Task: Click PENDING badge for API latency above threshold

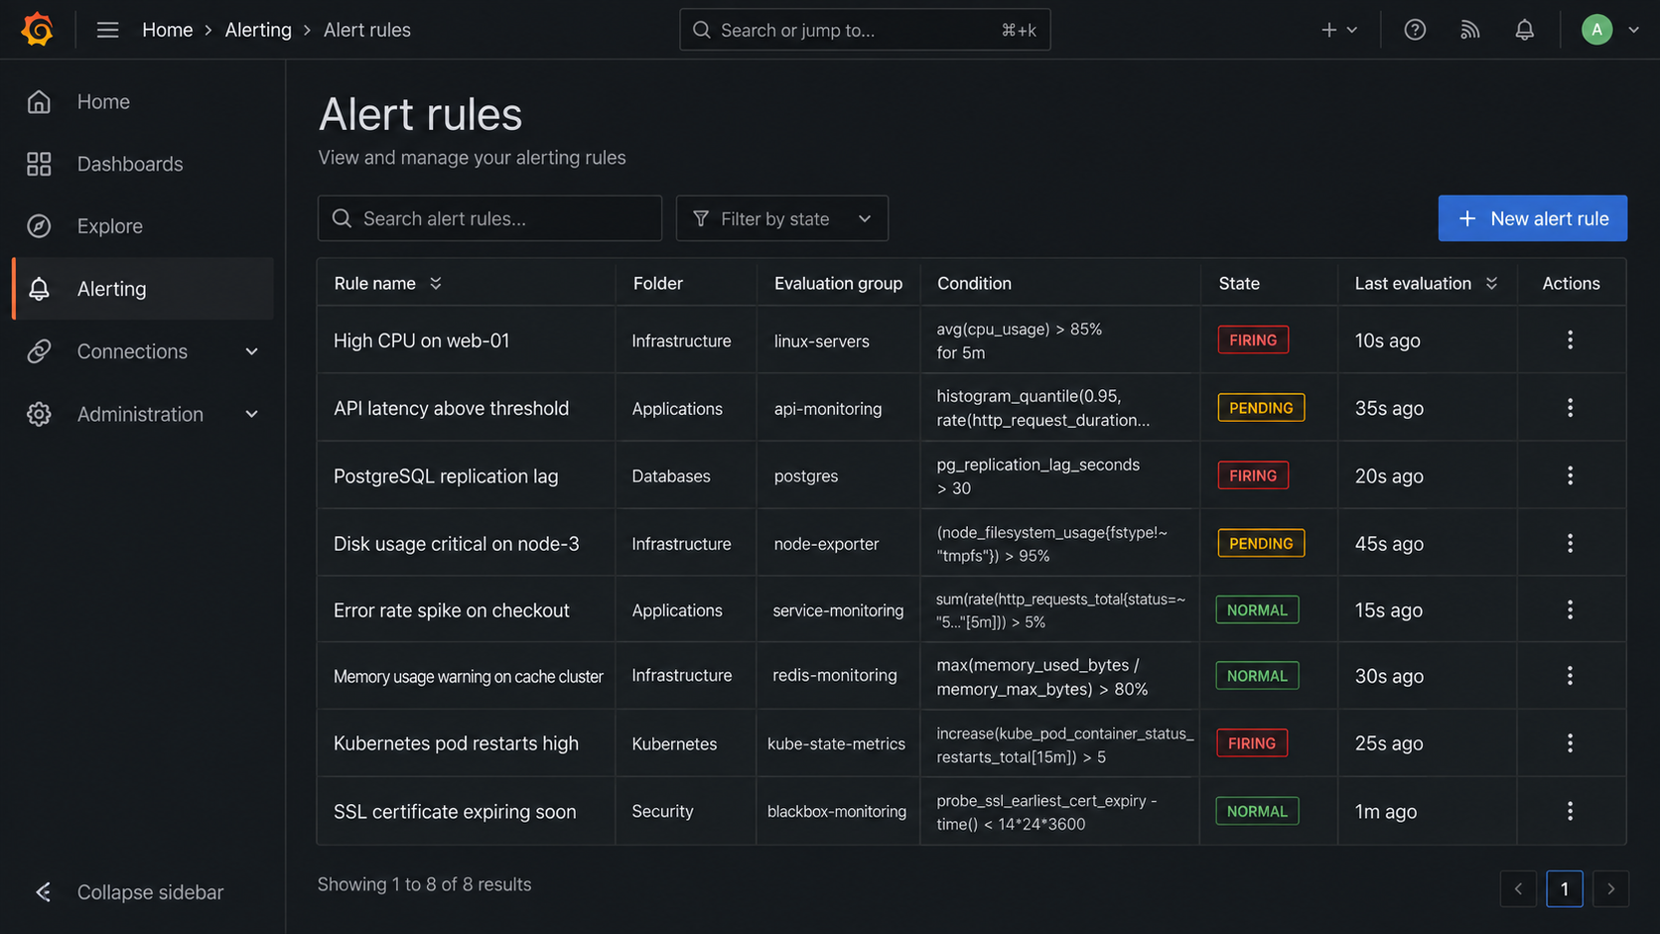Action: click(1261, 408)
